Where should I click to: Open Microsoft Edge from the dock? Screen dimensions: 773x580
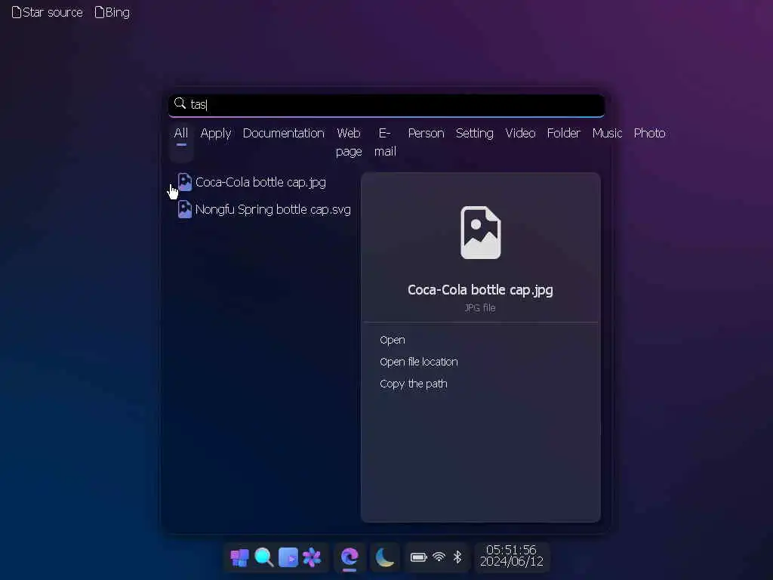[x=350, y=557]
